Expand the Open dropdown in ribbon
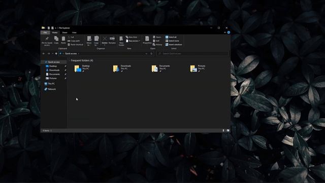Image resolution: width=325 pixels, height=183 pixels. (157, 37)
